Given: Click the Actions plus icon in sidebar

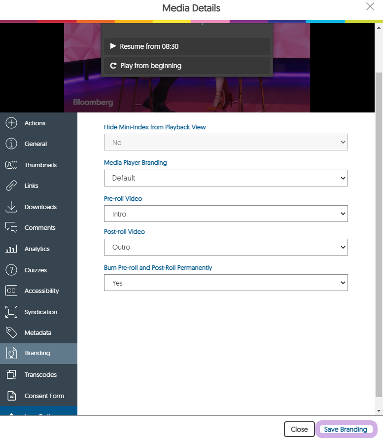Looking at the screenshot, I should 11,123.
